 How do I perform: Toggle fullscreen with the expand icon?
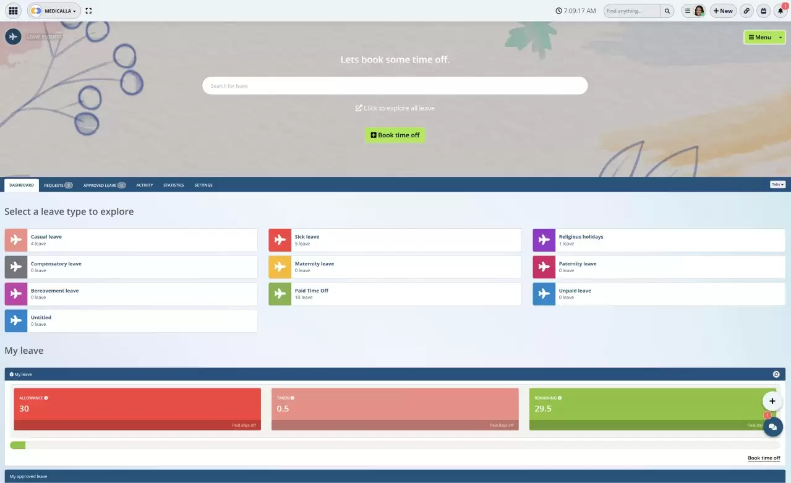[88, 11]
